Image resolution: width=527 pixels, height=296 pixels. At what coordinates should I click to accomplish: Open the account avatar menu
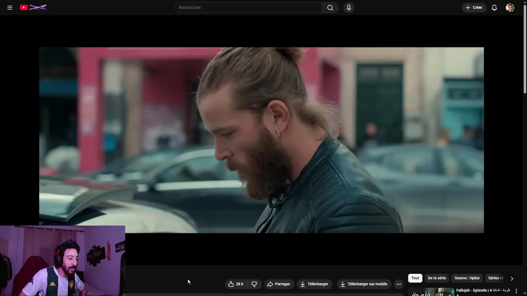510,7
